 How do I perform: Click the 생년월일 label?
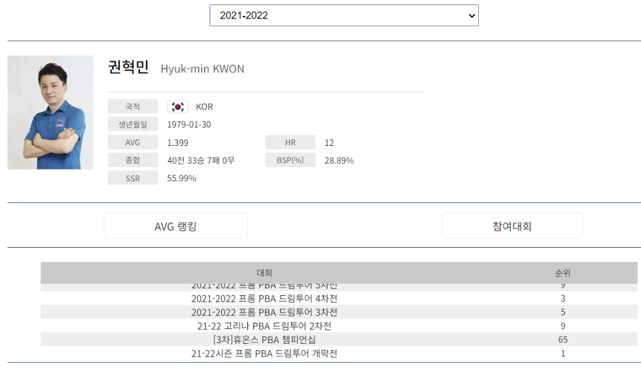(x=133, y=124)
